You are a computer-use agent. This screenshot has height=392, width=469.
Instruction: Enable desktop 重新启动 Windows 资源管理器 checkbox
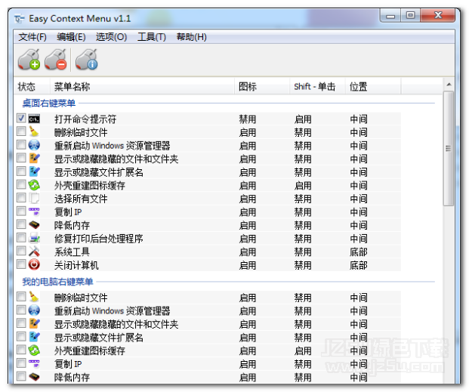(21, 145)
